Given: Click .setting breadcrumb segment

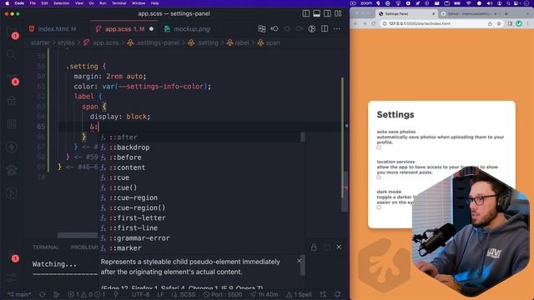Looking at the screenshot, I should tap(204, 42).
